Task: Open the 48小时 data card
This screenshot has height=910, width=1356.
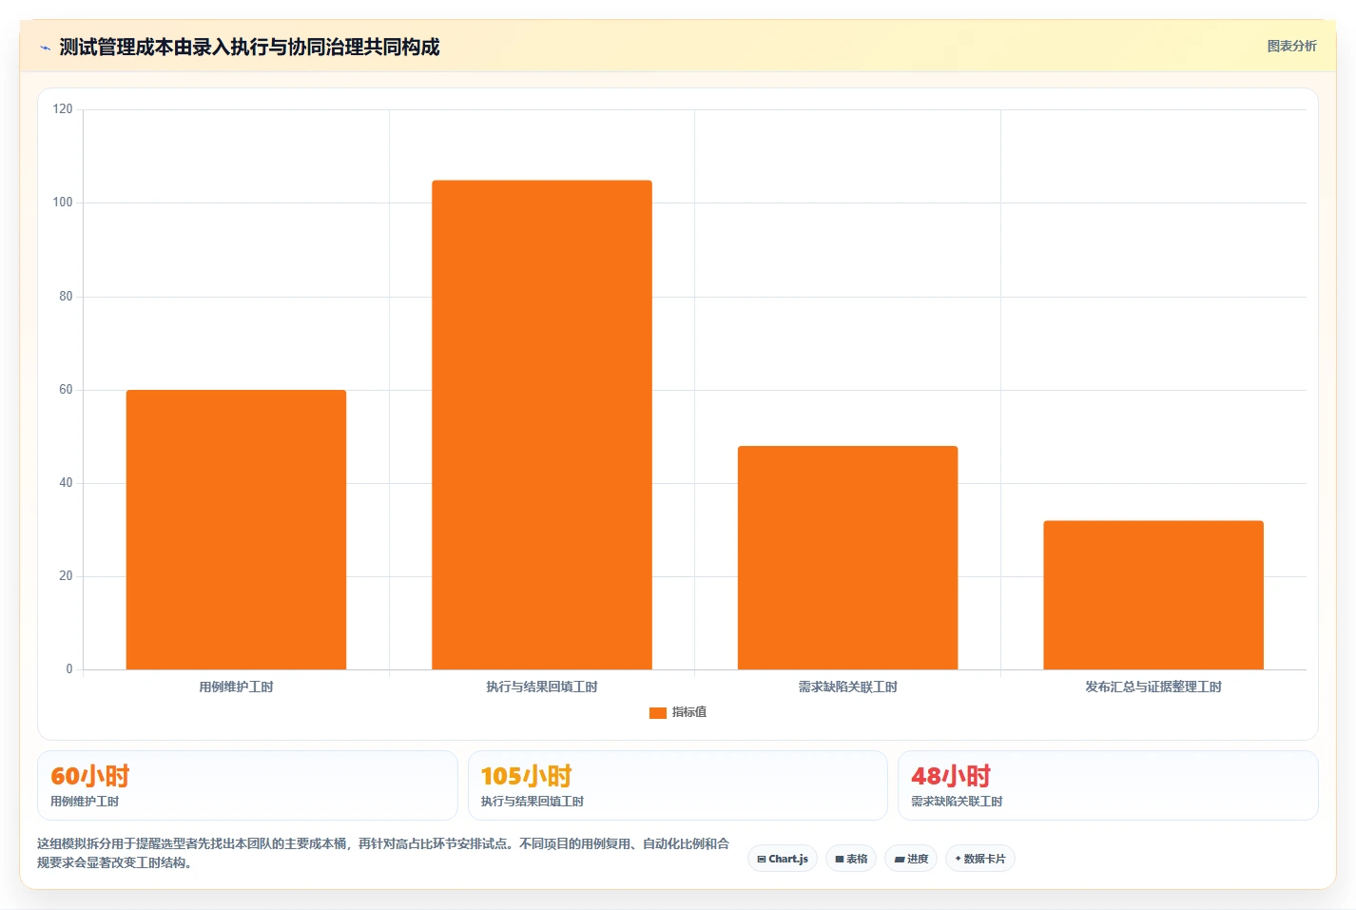Action: point(1108,785)
